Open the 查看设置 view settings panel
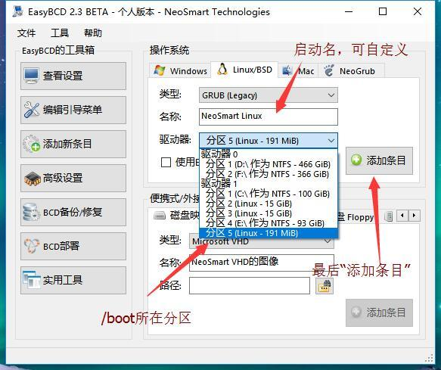Viewport: 441px width, 370px height. click(73, 76)
